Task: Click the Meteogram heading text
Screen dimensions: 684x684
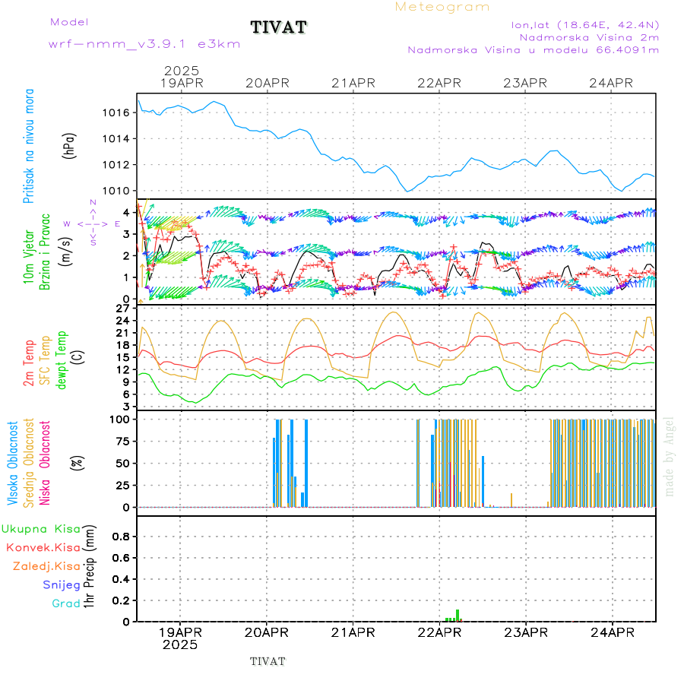Action: click(x=442, y=7)
